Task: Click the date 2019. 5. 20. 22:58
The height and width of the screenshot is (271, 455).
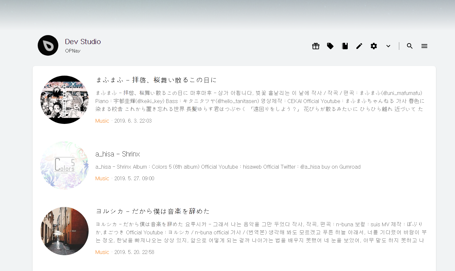Action: coord(134,252)
